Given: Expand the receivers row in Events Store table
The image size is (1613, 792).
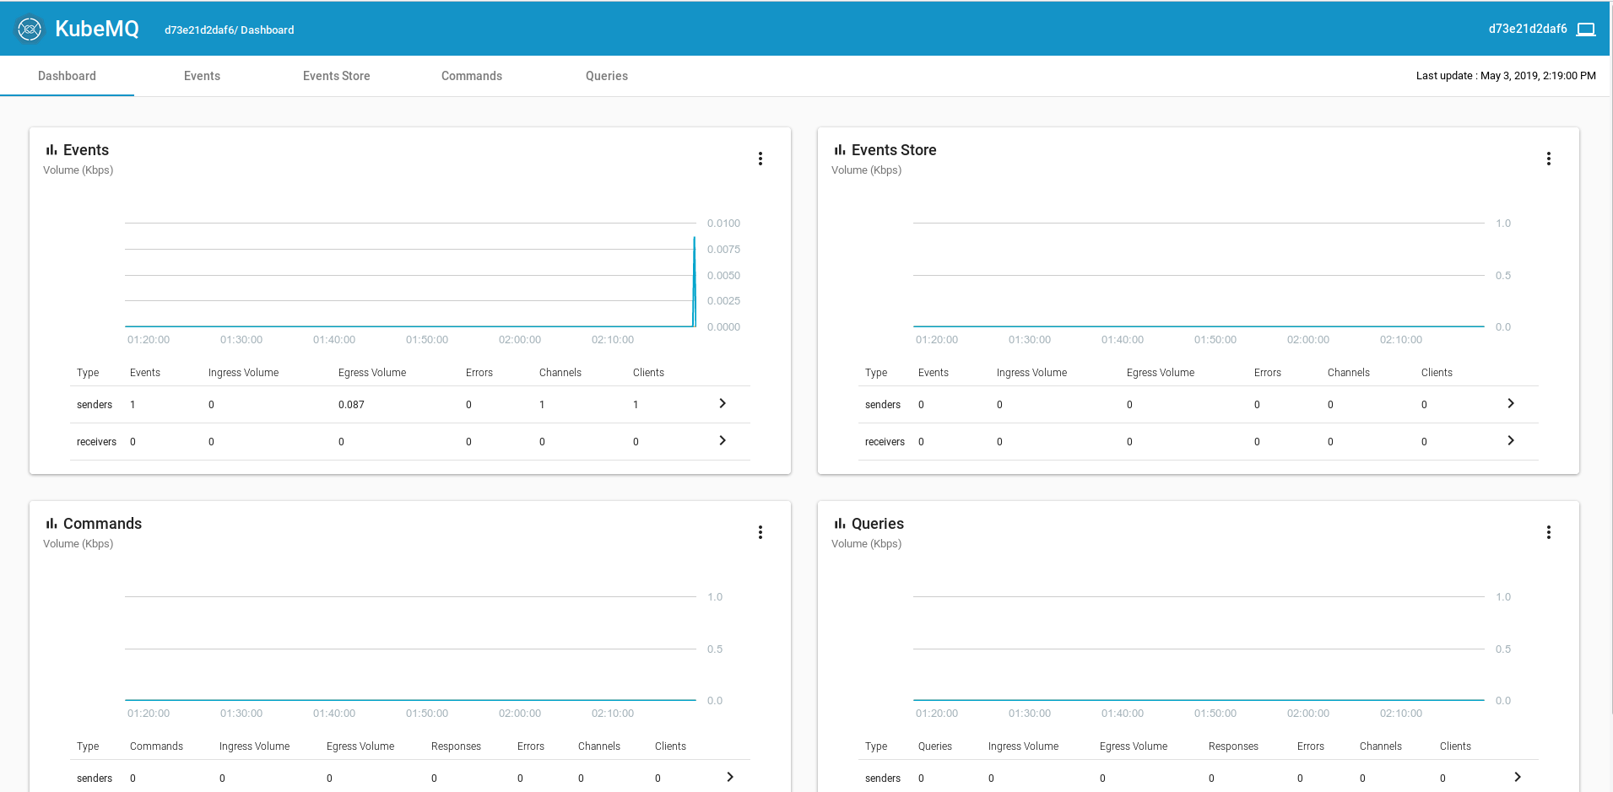Looking at the screenshot, I should [x=1511, y=441].
